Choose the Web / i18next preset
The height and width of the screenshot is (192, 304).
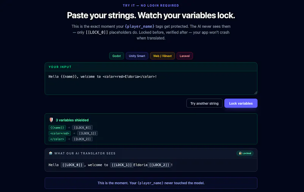(162, 56)
